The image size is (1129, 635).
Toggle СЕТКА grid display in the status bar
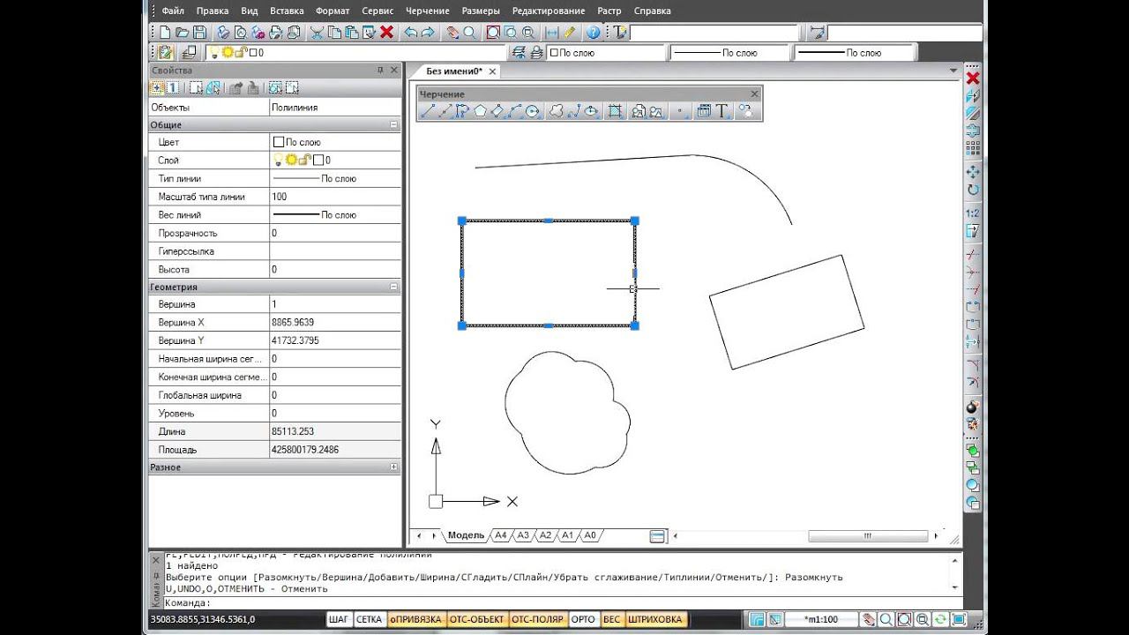[x=369, y=619]
